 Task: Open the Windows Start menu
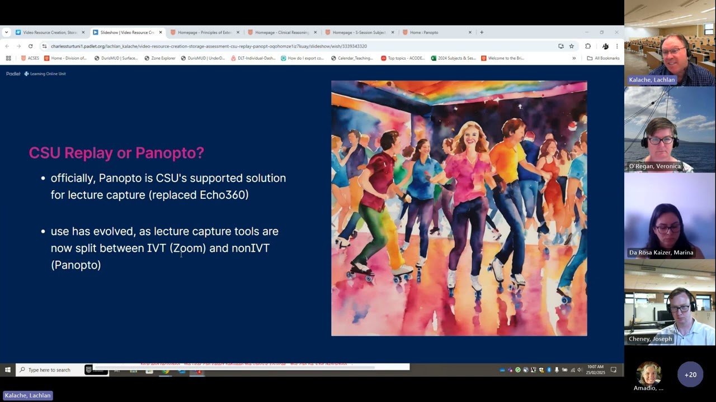pos(8,370)
